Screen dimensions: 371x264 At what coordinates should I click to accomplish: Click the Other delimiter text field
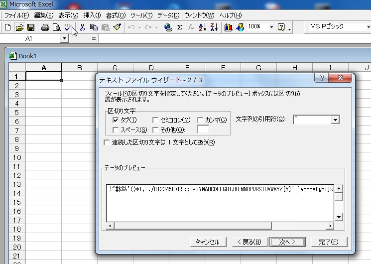tap(203, 130)
